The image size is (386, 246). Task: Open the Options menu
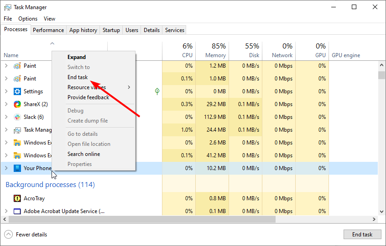coord(28,19)
